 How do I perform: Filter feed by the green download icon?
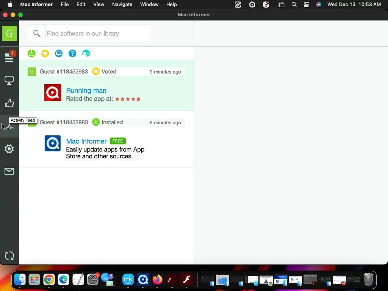(31, 53)
